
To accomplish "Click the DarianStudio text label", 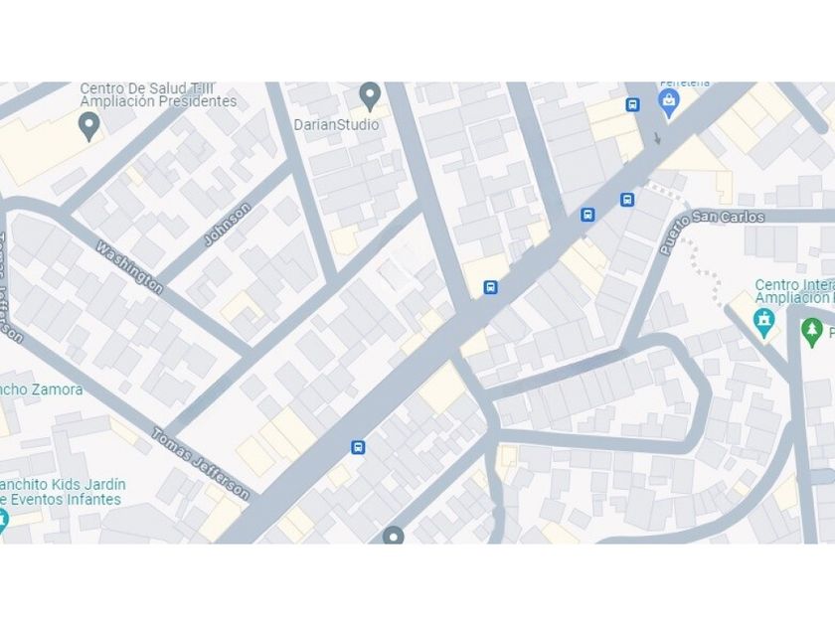I will pyautogui.click(x=337, y=124).
